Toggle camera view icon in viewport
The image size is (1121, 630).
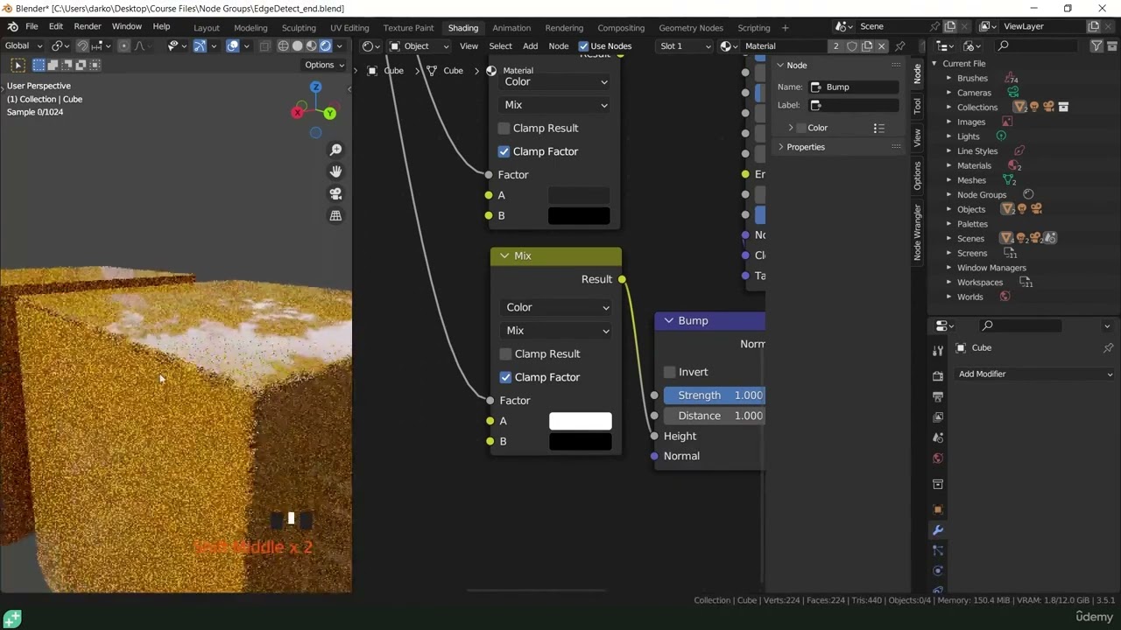pos(335,193)
